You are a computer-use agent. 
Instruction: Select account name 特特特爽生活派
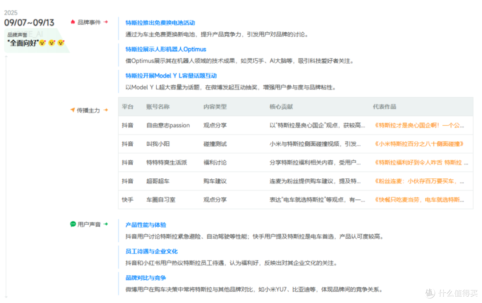point(166,163)
